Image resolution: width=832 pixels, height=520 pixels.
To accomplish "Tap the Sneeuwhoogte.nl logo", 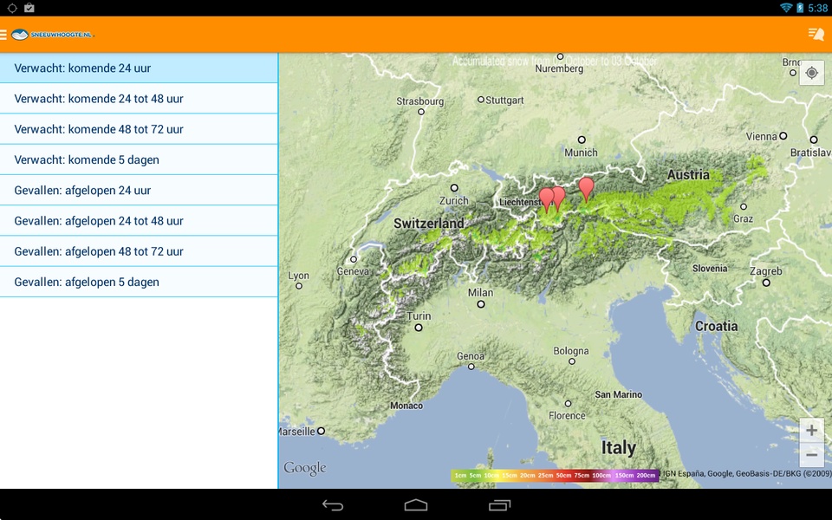I will 52,35.
